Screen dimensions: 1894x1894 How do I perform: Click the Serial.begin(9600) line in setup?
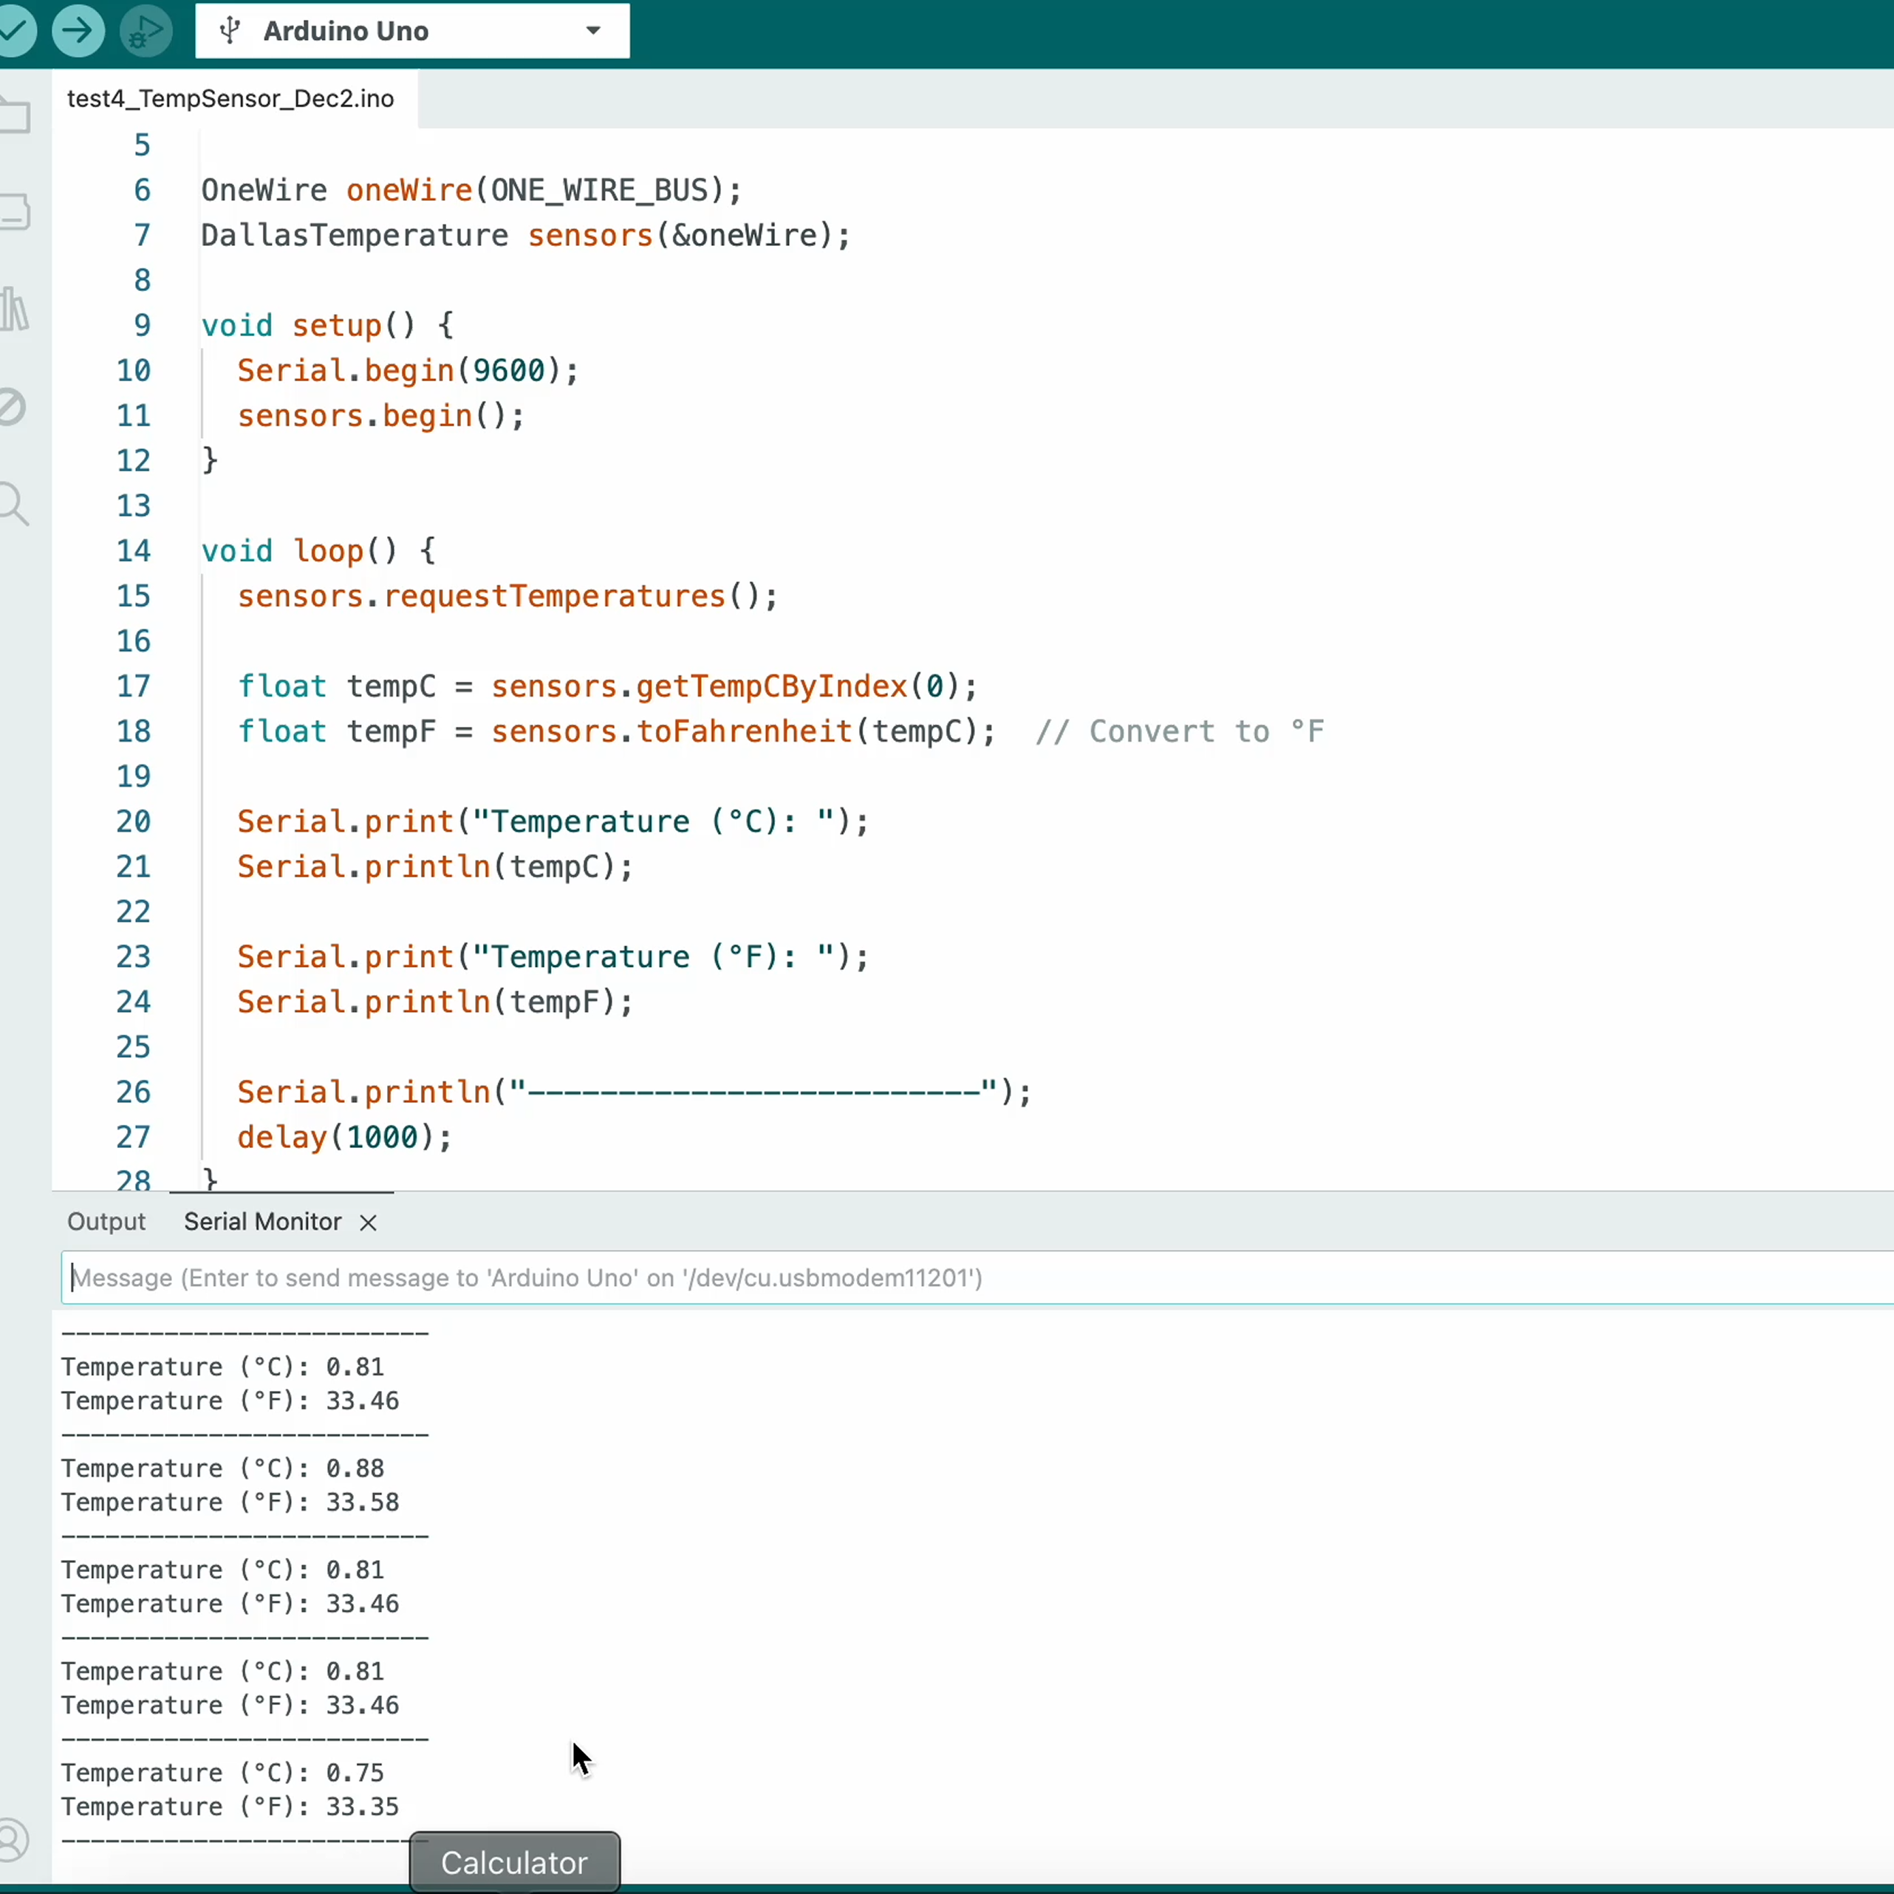pos(408,371)
